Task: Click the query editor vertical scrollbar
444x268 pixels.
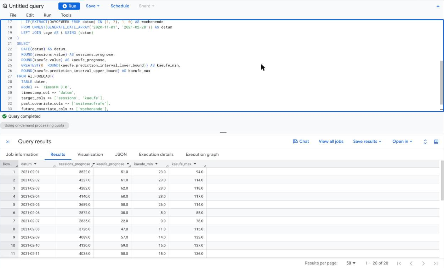Action: [x=441, y=82]
